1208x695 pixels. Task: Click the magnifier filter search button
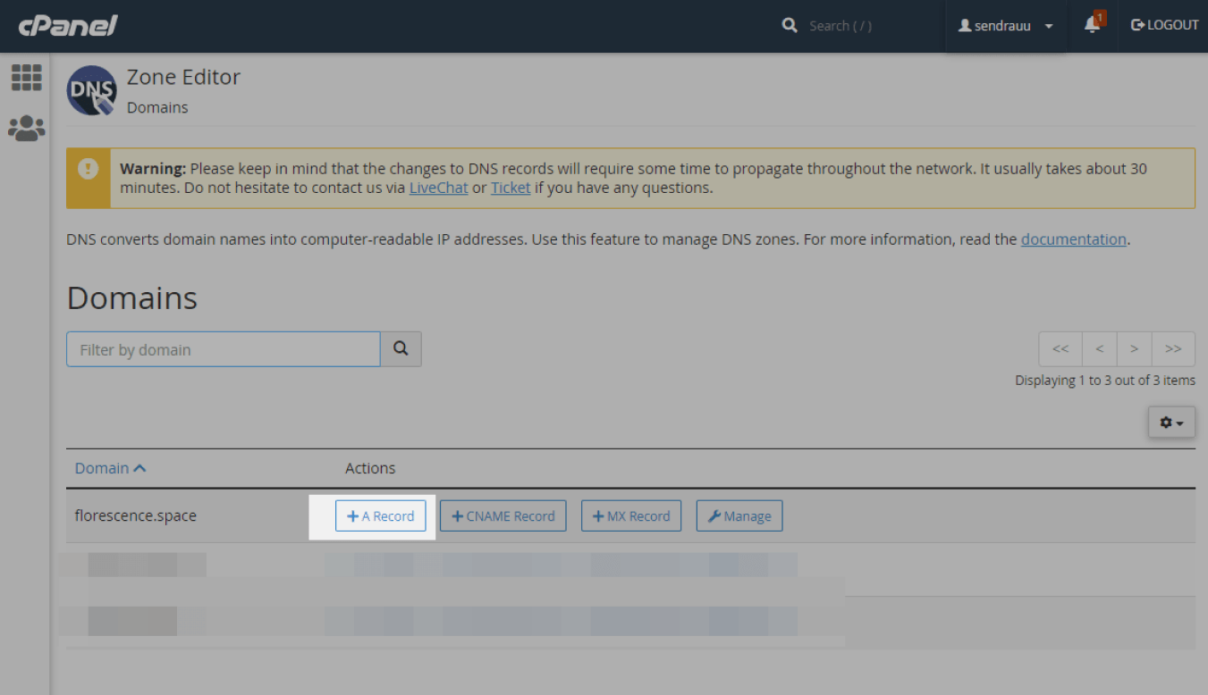point(401,349)
